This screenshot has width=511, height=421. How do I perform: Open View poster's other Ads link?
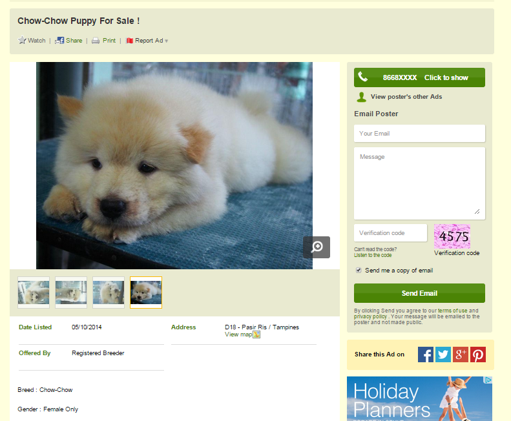coord(406,97)
